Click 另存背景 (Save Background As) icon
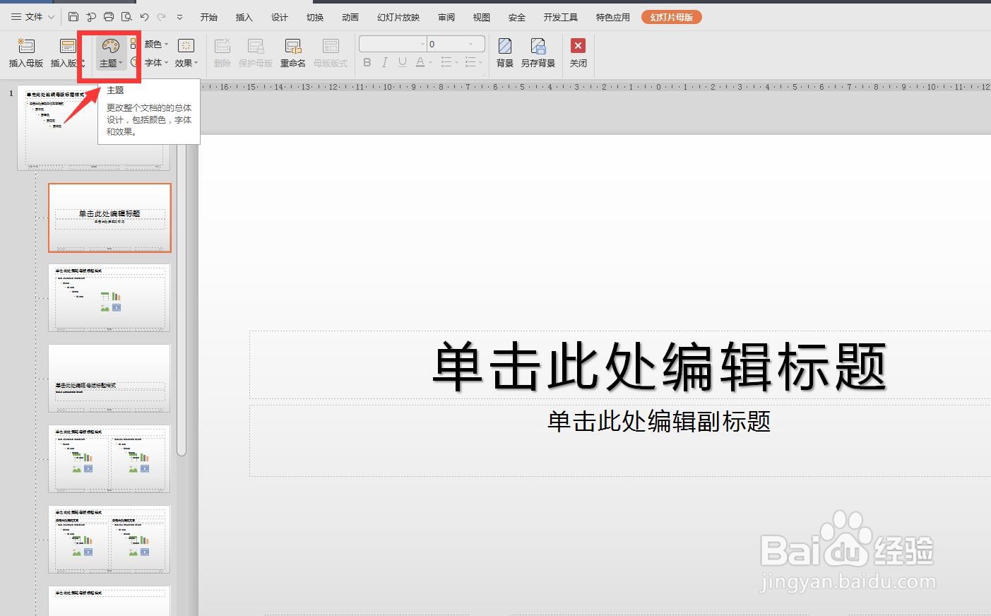This screenshot has width=991, height=616. tap(538, 51)
